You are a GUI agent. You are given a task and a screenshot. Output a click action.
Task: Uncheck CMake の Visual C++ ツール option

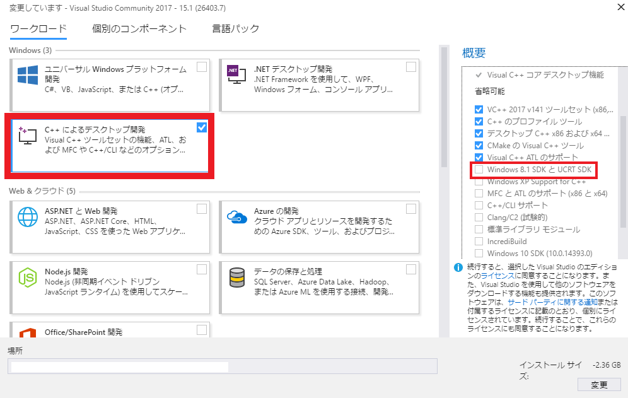click(x=479, y=146)
